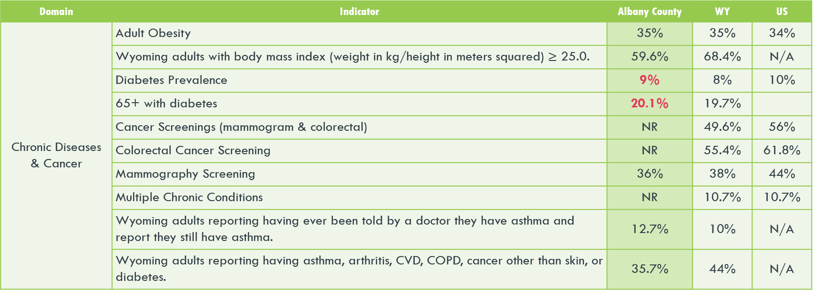This screenshot has height=294, width=813.
Task: Select the 65+ with diabetes indicator
Action: (x=166, y=104)
